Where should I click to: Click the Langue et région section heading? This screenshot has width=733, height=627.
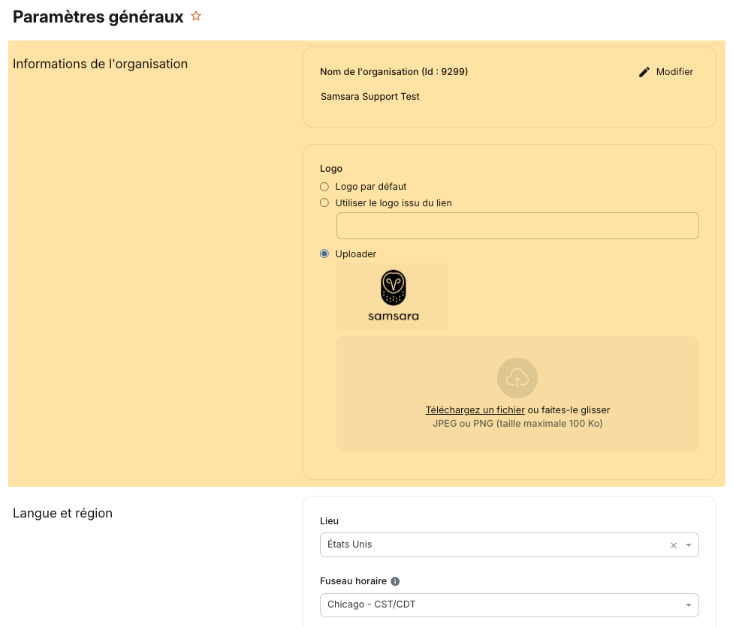click(x=62, y=513)
